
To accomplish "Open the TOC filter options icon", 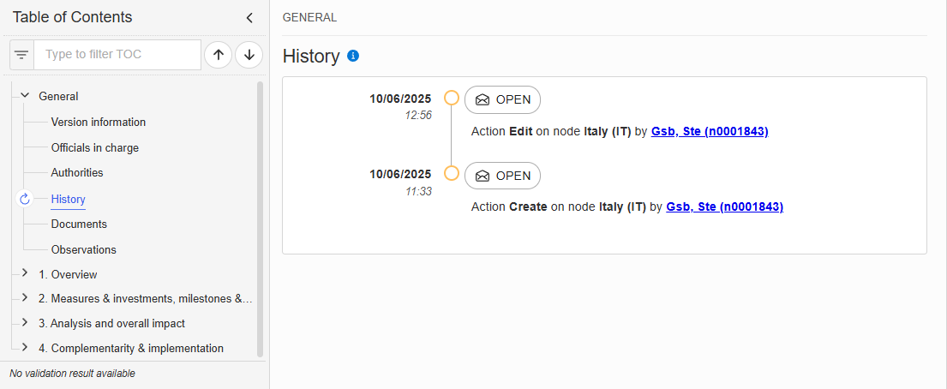I will click(x=21, y=55).
